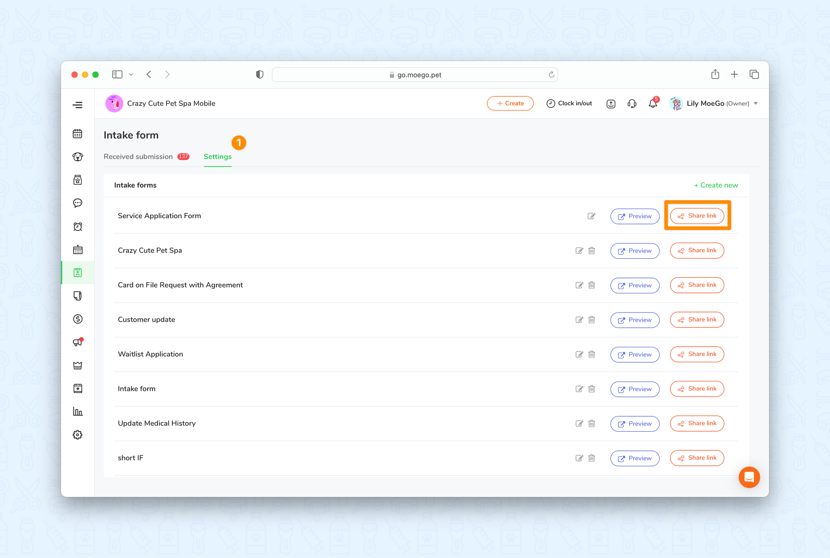Edit the Customer update form
This screenshot has height=558, width=830.
579,320
